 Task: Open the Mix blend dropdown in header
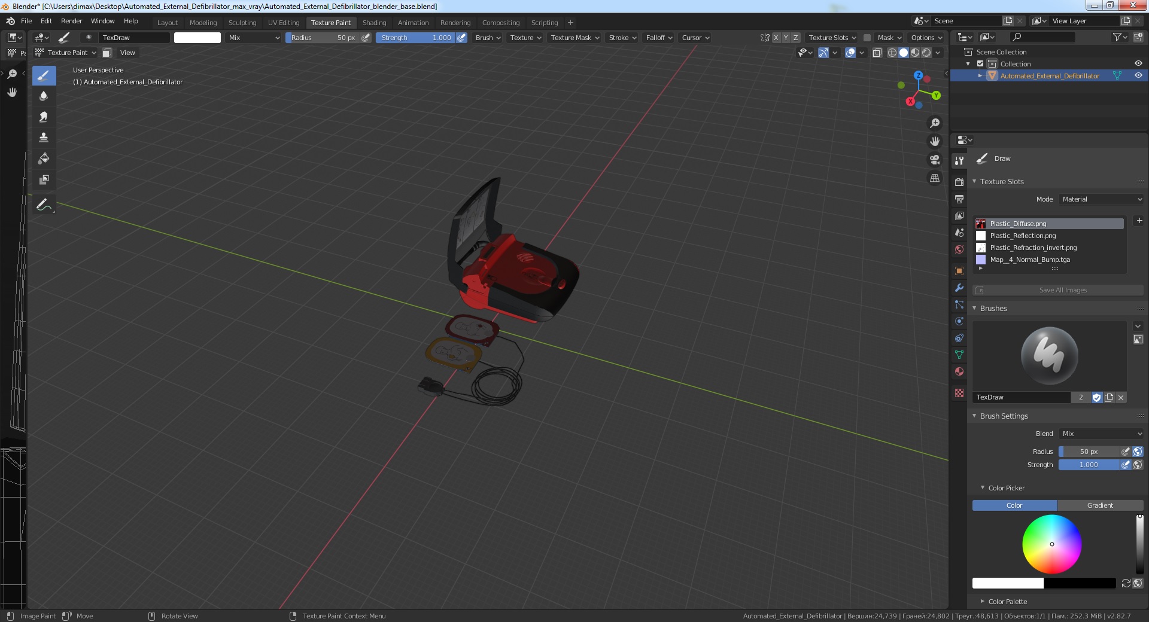(x=254, y=38)
